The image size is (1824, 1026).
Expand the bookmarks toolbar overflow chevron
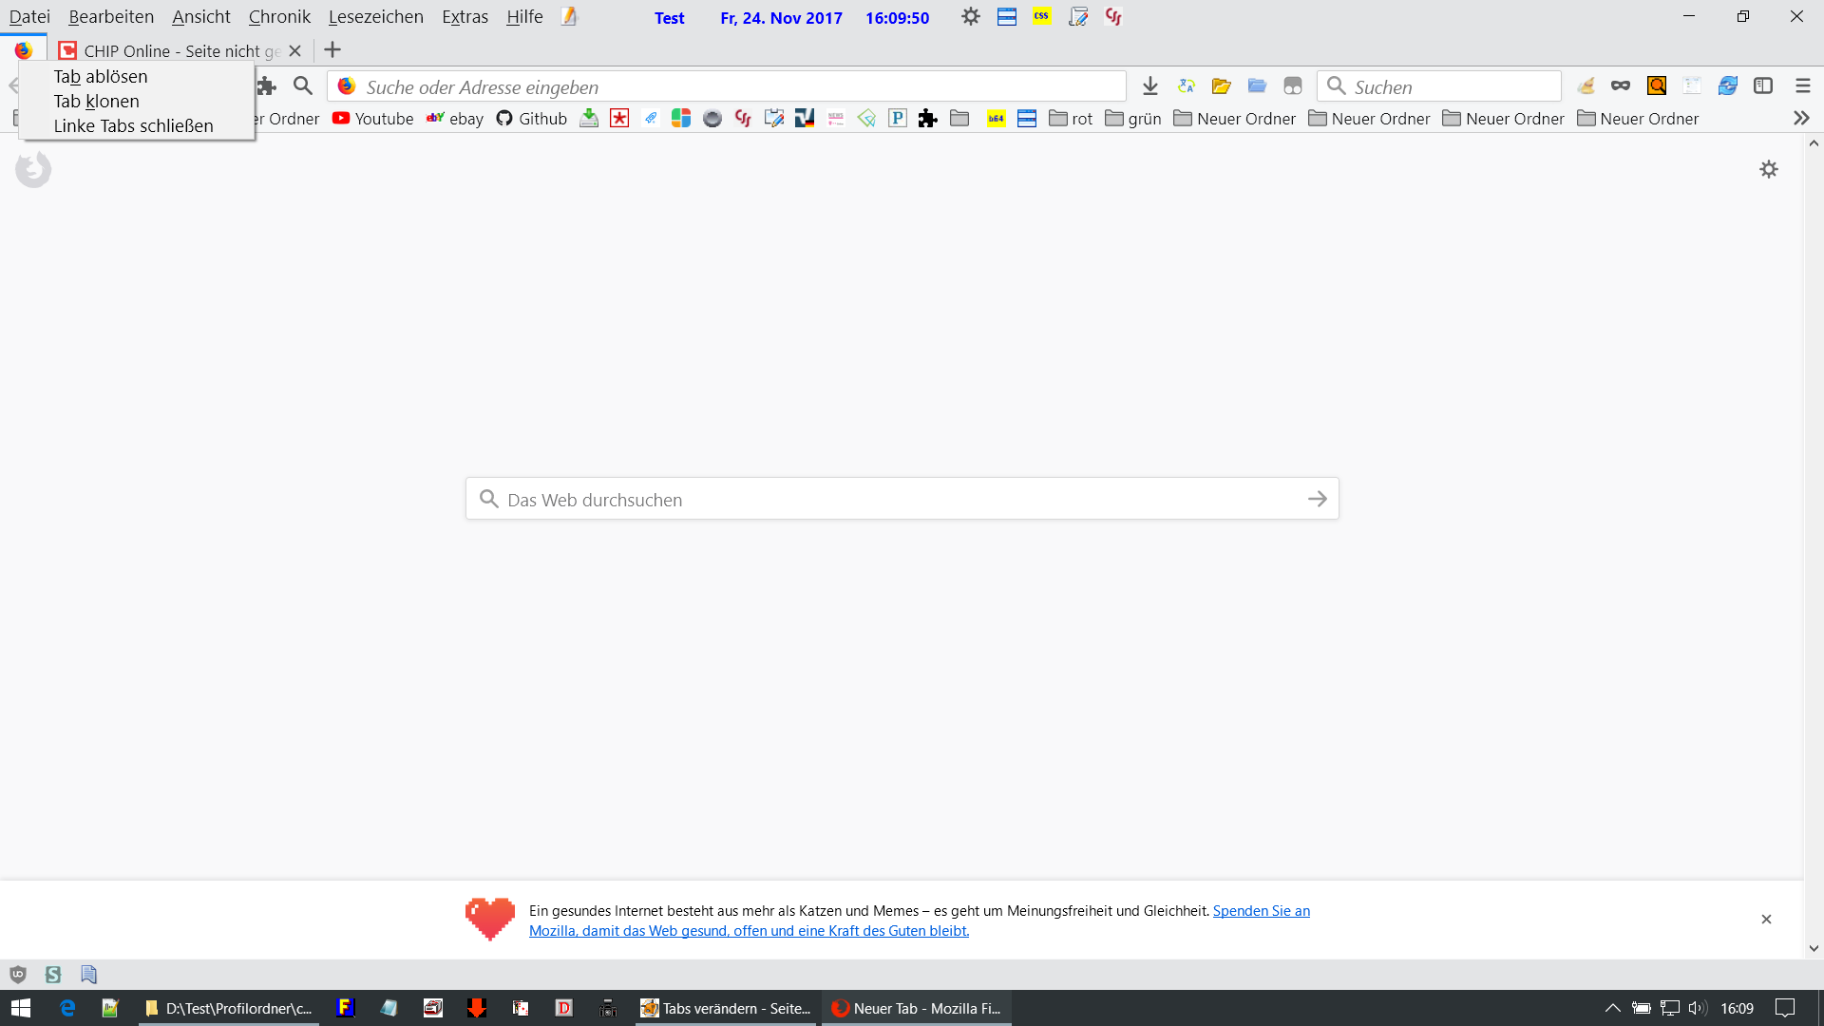(1801, 119)
